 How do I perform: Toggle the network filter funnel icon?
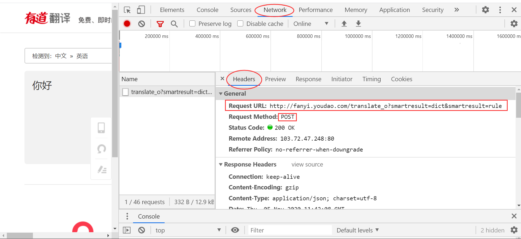160,24
